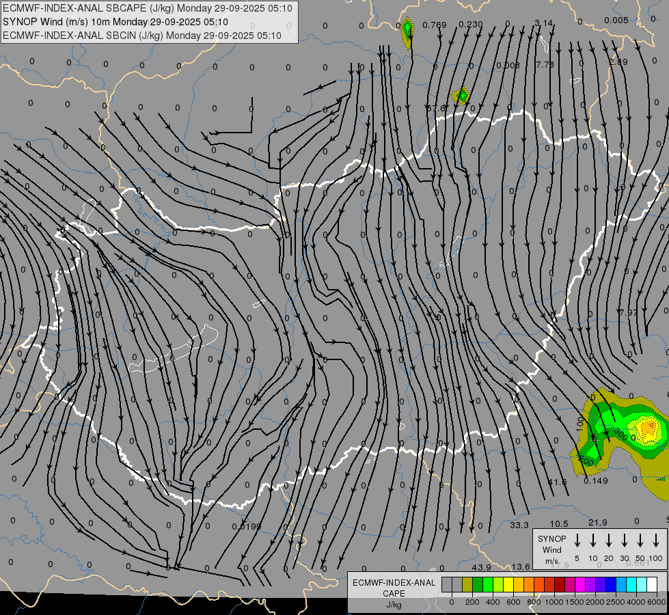Click the 43.9 grid value
The height and width of the screenshot is (615, 669).
click(x=481, y=568)
